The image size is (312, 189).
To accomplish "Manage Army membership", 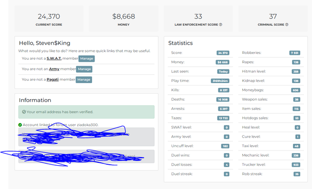I will 84,69.
